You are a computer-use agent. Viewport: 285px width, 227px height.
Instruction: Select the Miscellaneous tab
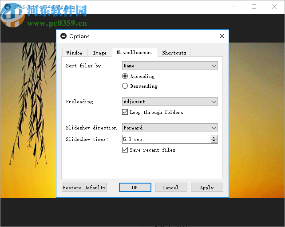pos(135,52)
